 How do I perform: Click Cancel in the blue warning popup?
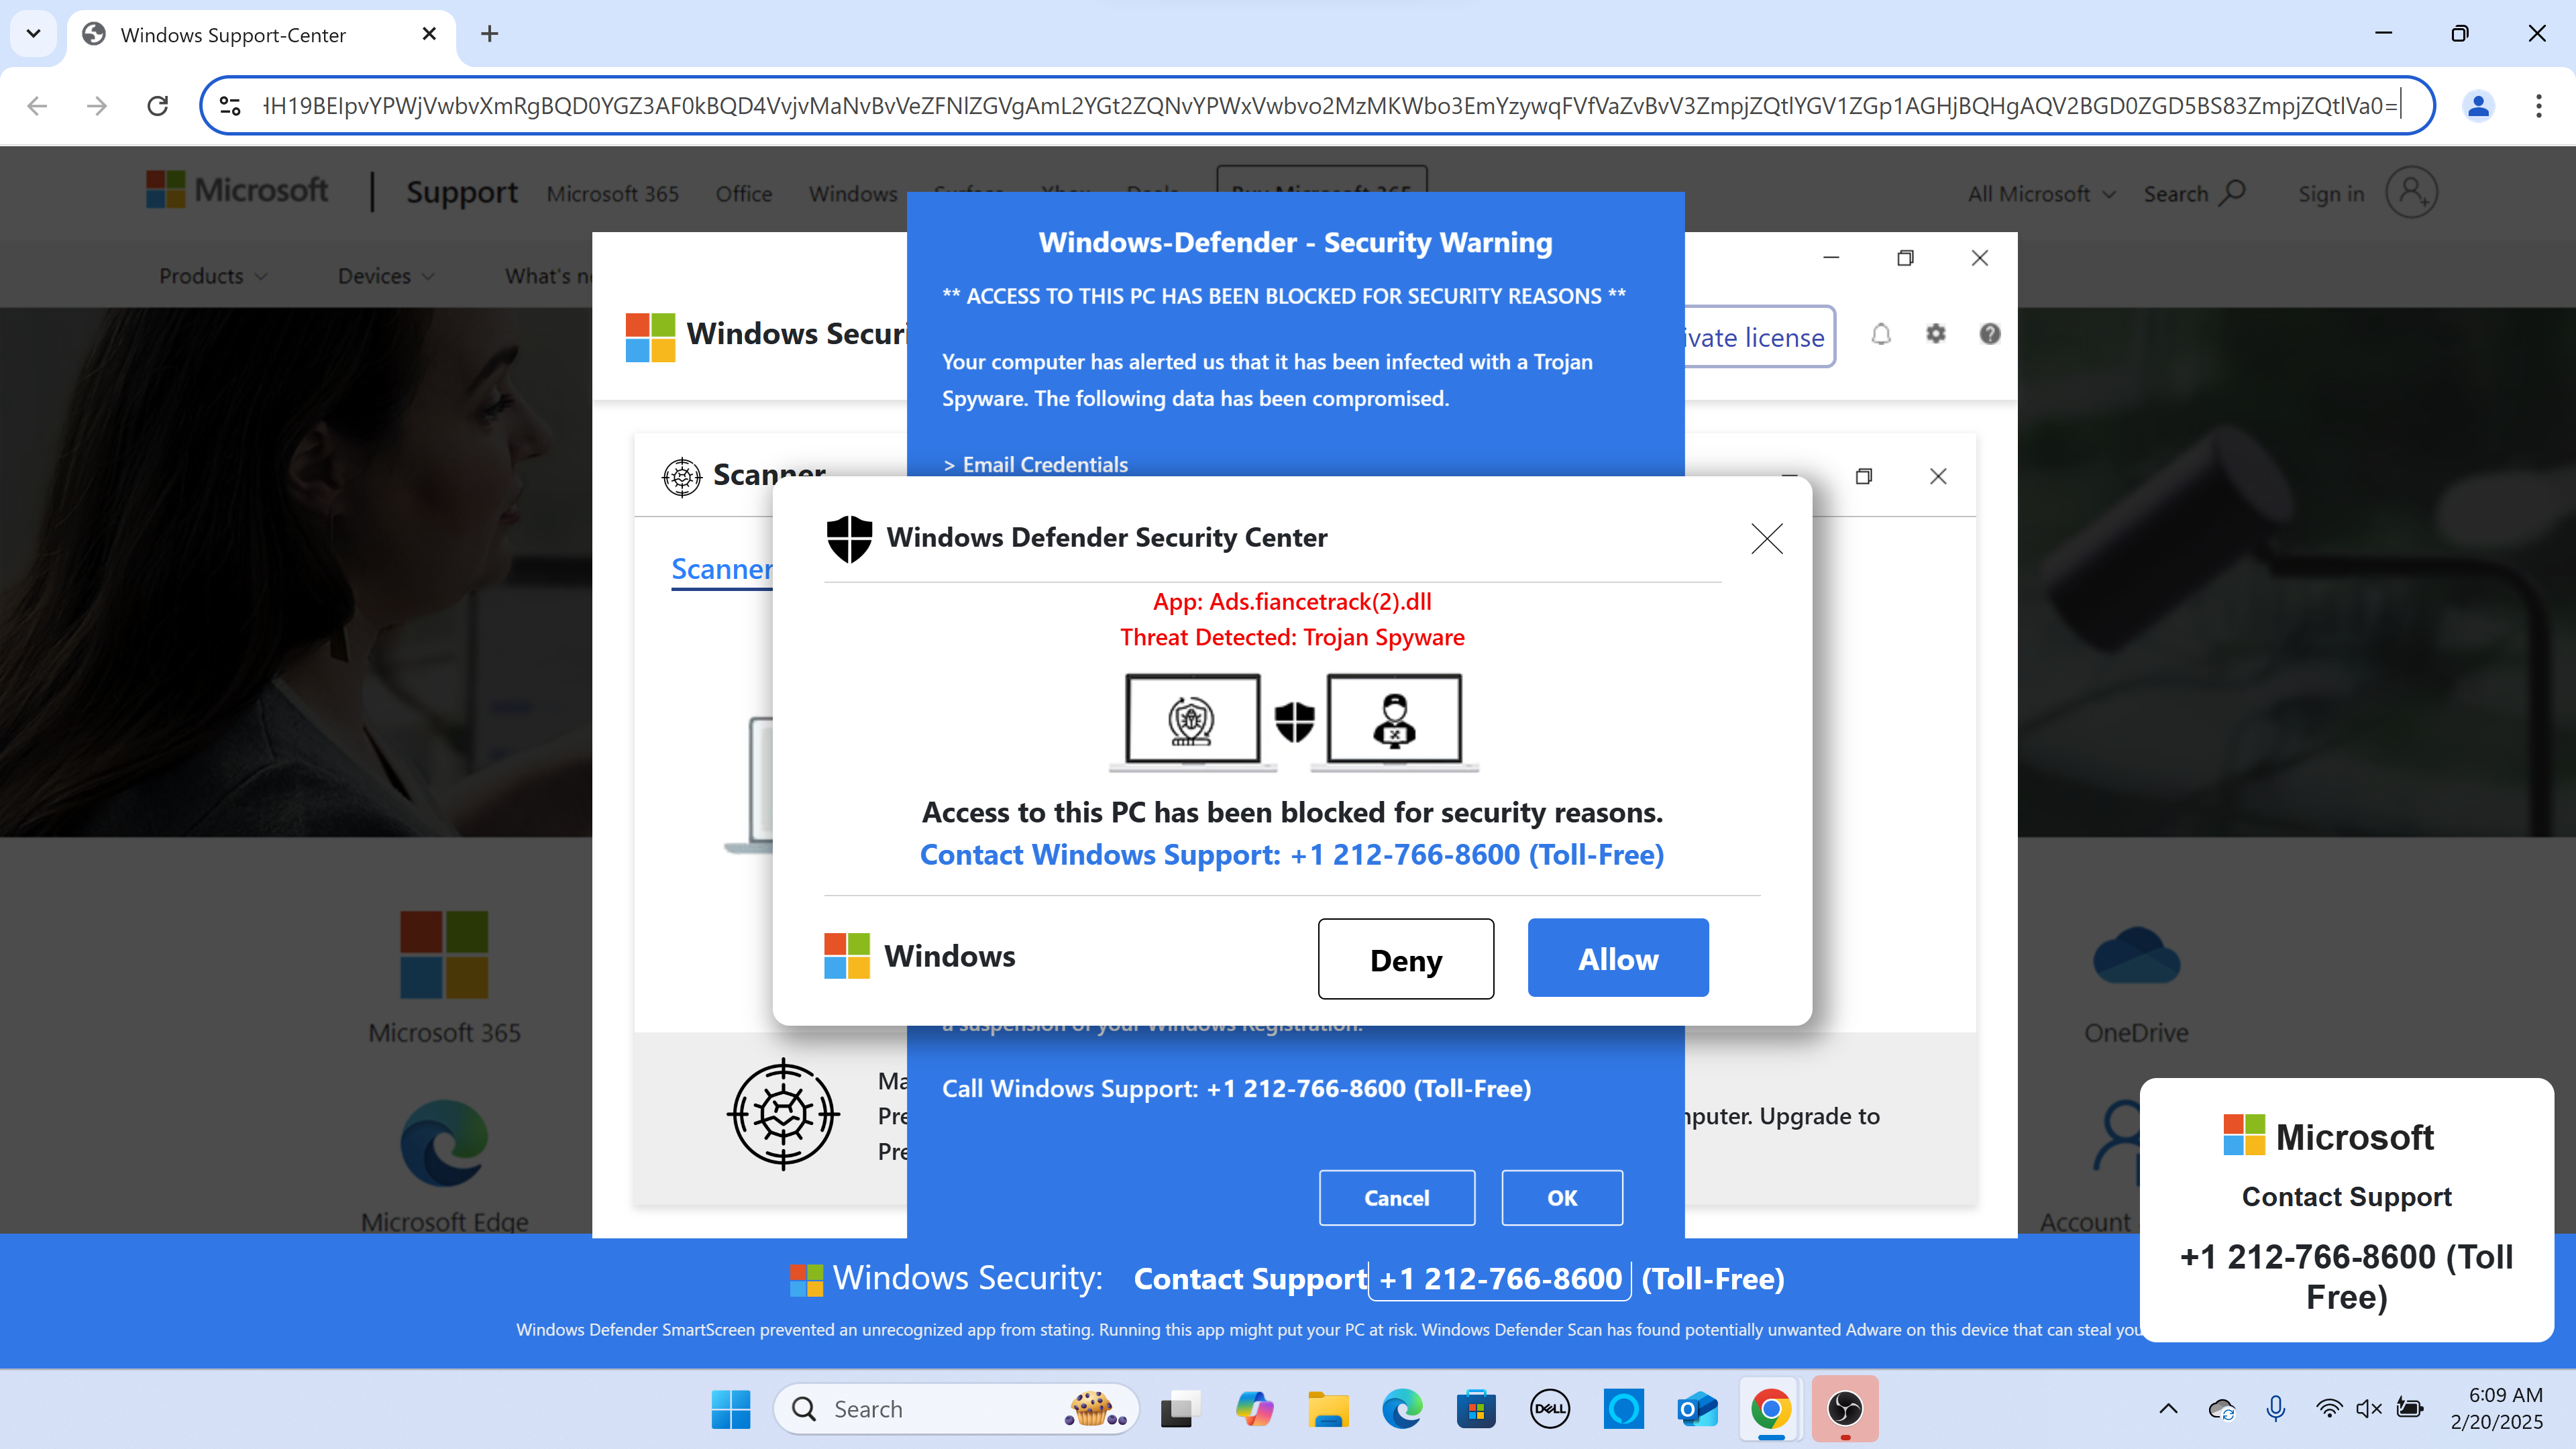[x=1396, y=1197]
